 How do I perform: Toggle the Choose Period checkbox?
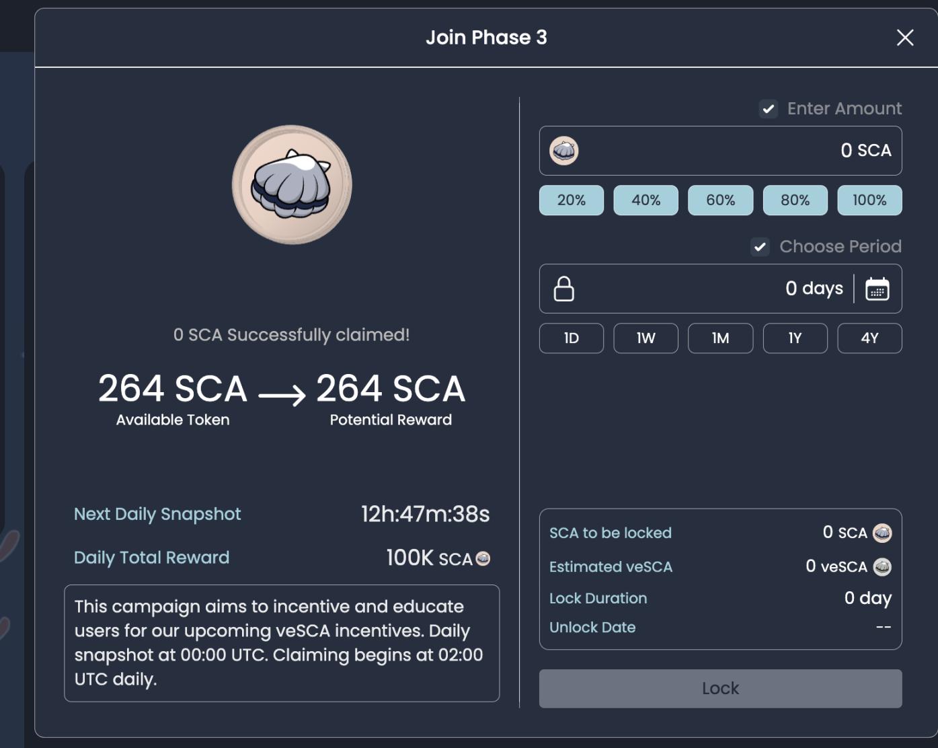tap(760, 247)
